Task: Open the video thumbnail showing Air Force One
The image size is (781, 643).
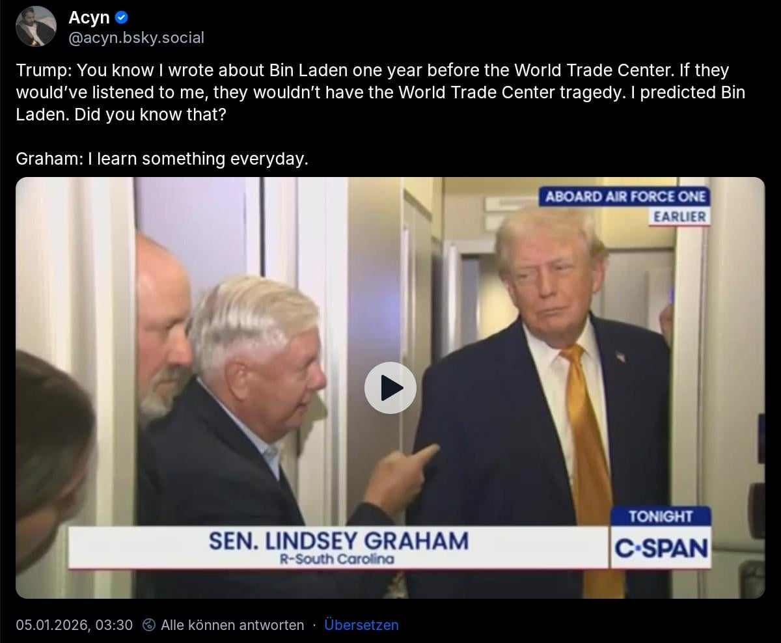Action: tap(390, 388)
